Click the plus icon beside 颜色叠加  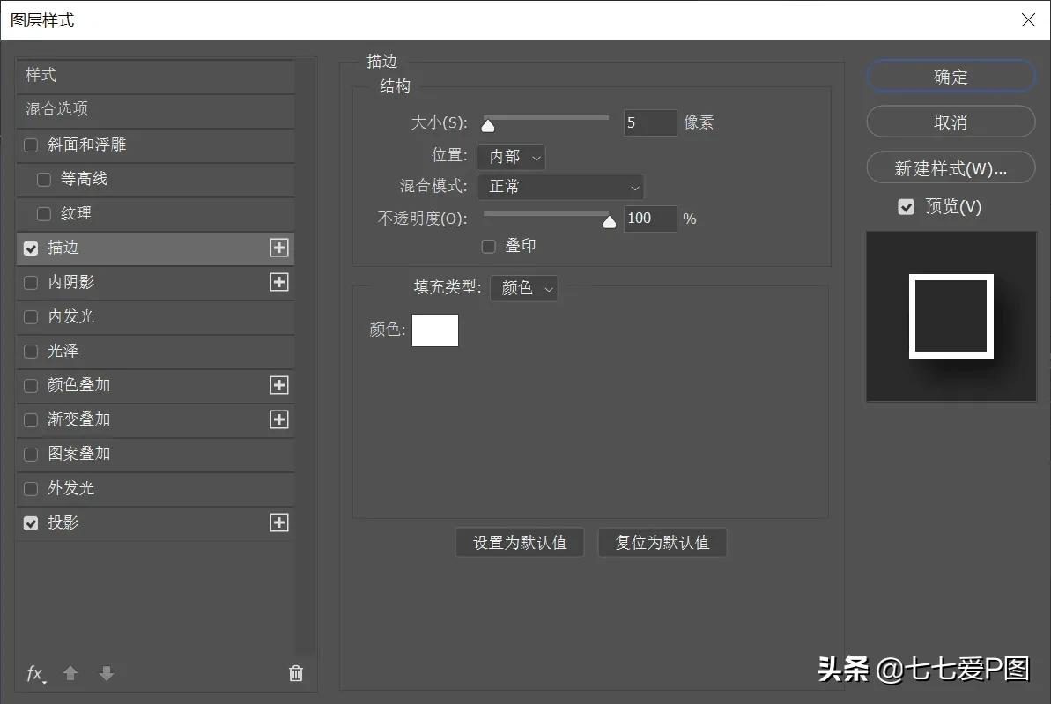[x=279, y=385]
